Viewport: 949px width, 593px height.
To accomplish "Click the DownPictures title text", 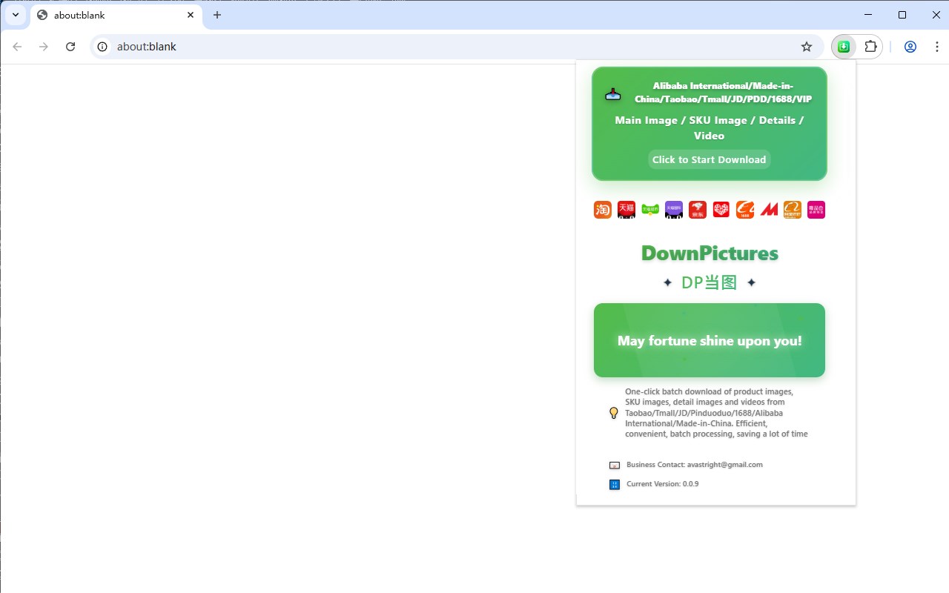I will [710, 253].
